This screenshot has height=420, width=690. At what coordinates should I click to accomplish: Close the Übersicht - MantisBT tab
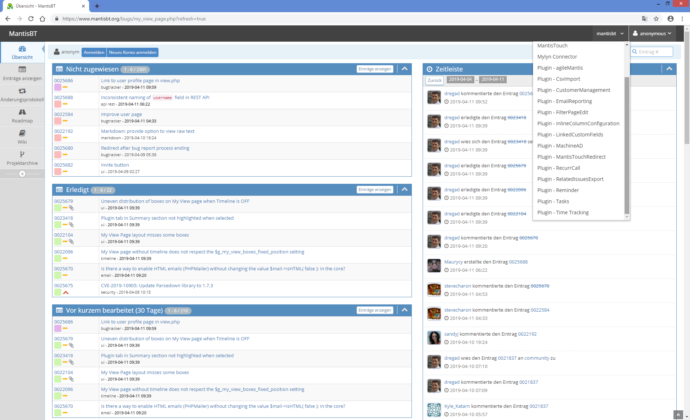click(83, 6)
